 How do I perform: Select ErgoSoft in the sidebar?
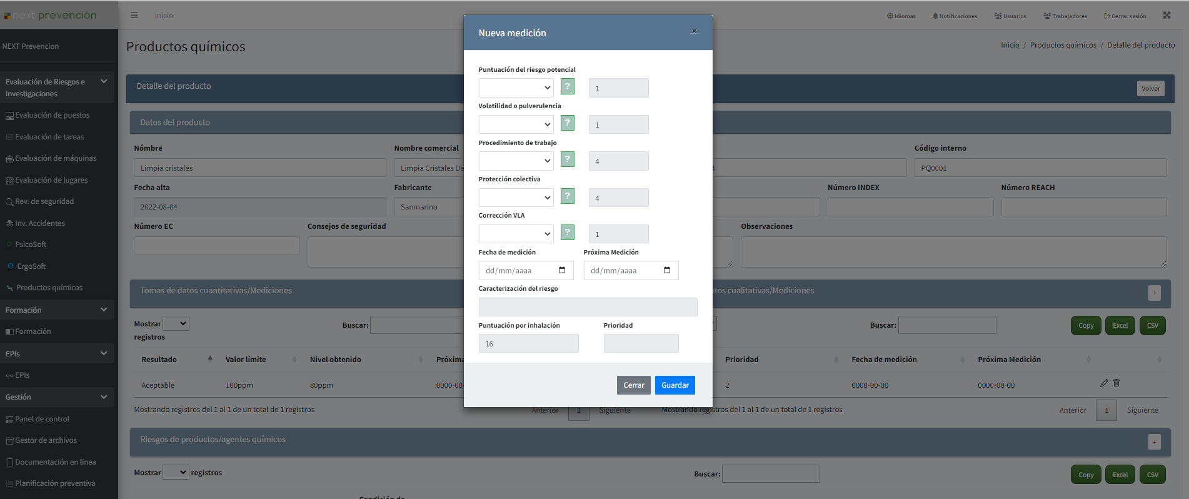[31, 266]
